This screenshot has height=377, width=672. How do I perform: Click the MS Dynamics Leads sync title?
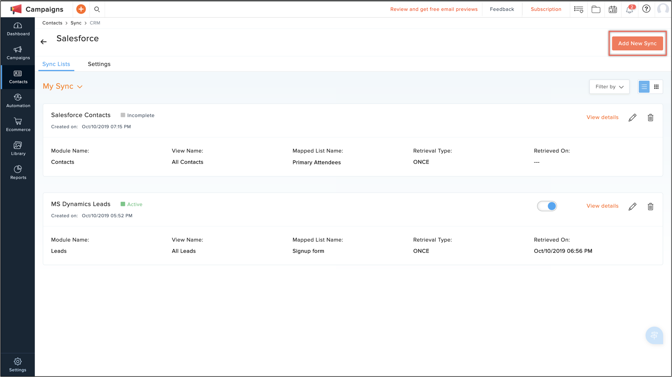81,204
